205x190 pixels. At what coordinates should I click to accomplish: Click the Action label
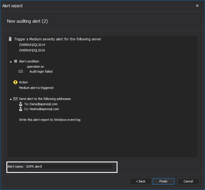[23, 82]
